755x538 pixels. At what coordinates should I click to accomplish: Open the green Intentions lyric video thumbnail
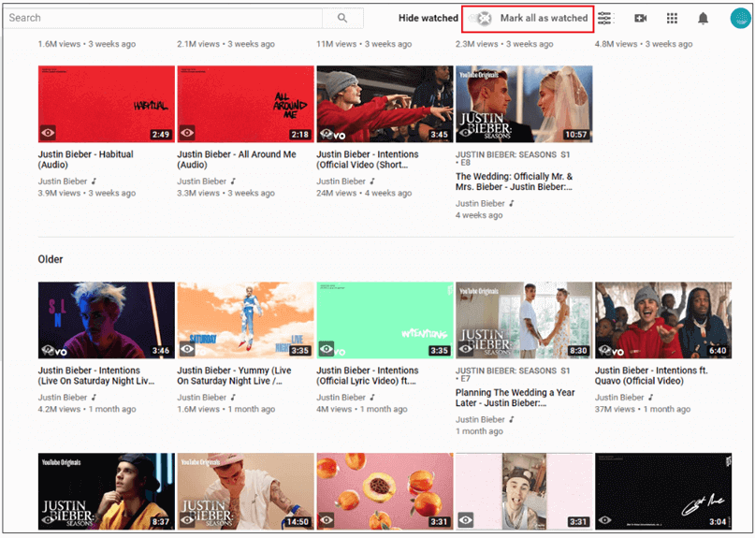coord(385,320)
